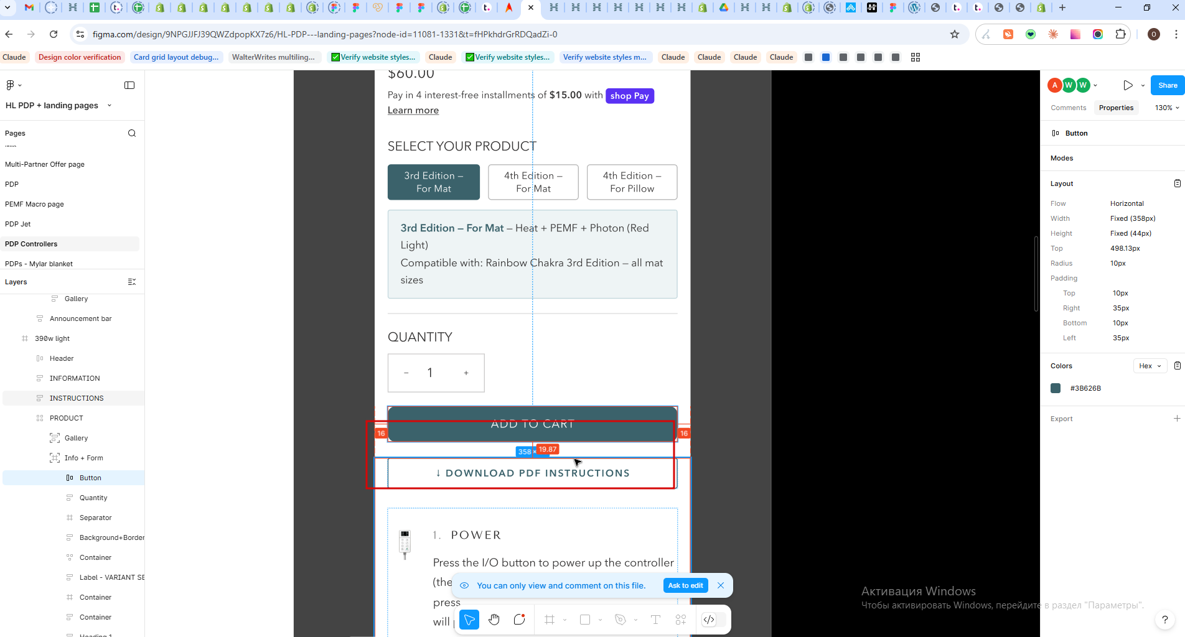Open Frame tool options chevron
Image resolution: width=1185 pixels, height=637 pixels.
point(564,620)
